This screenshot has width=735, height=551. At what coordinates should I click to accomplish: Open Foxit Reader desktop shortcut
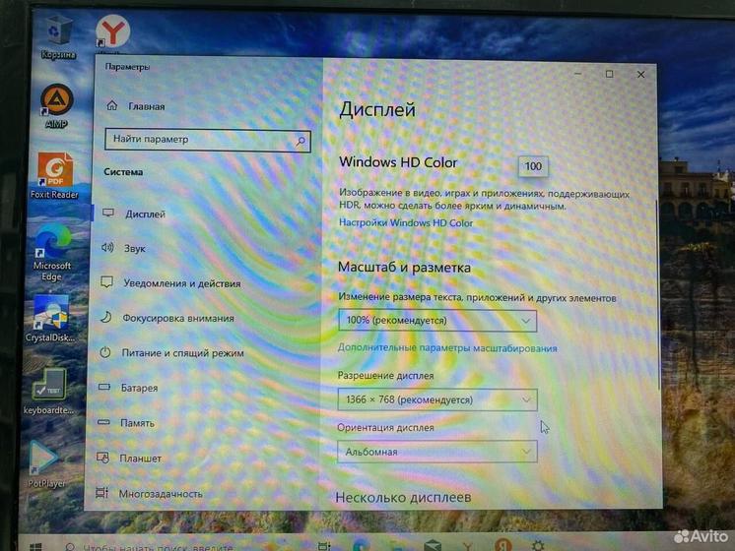[x=55, y=169]
